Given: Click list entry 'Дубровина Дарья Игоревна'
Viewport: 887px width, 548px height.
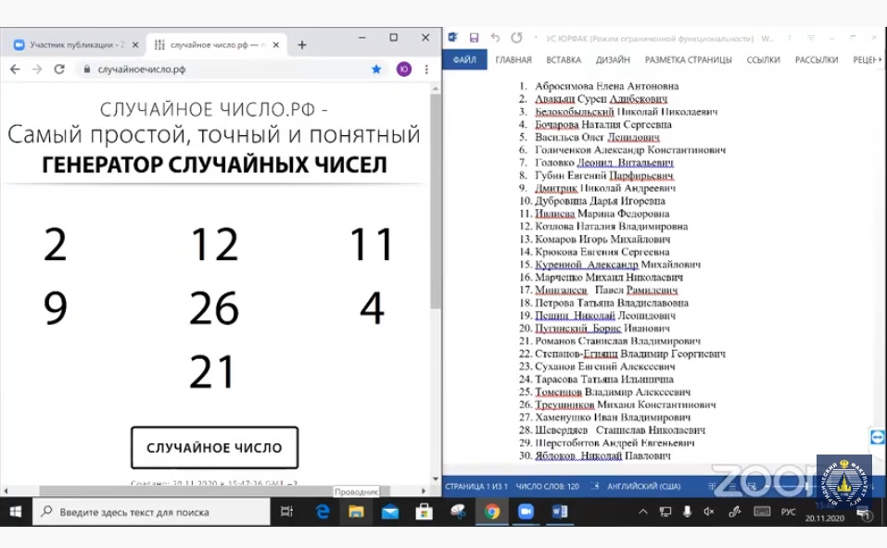Looking at the screenshot, I should click(x=600, y=201).
